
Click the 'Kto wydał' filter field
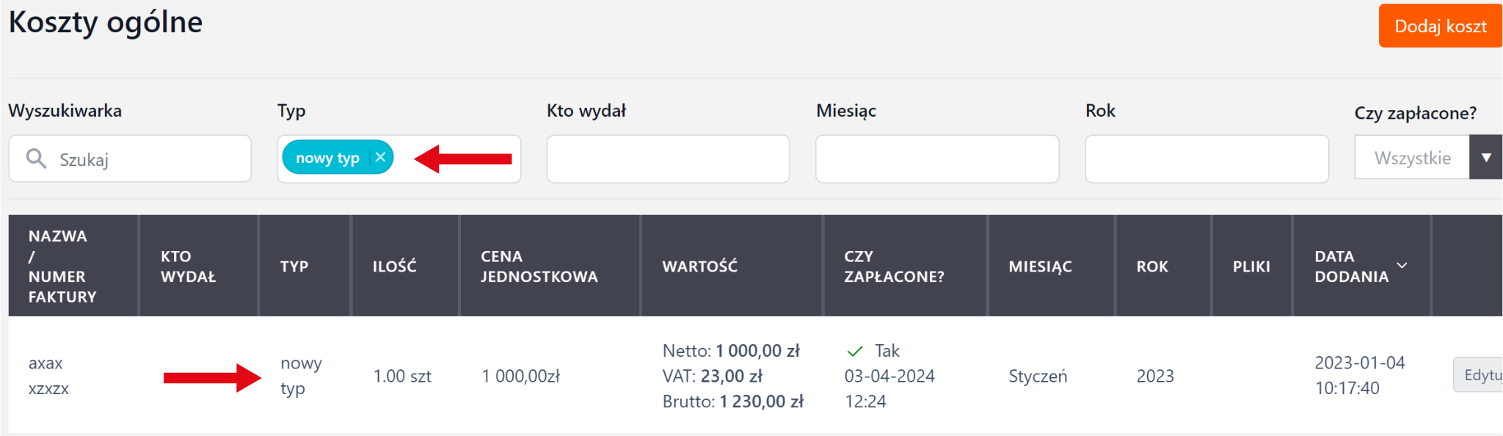coord(668,159)
